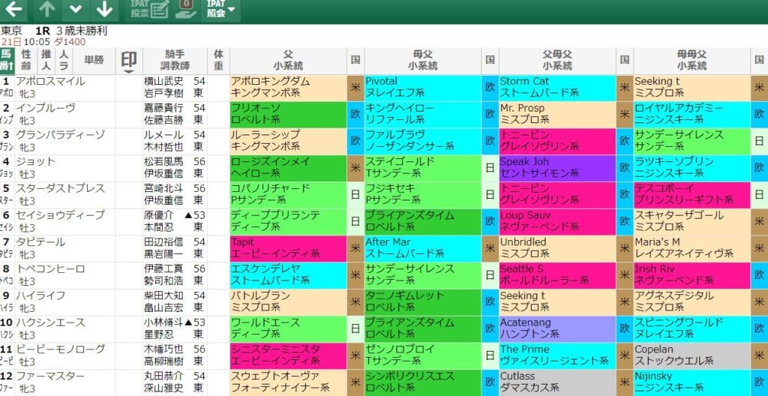Click jockey 松若風馬
The width and height of the screenshot is (768, 396).
[x=163, y=162]
